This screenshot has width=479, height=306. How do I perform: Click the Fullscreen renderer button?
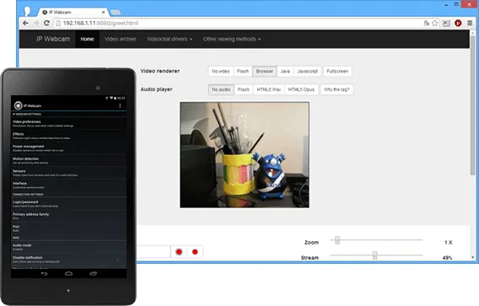pos(337,71)
